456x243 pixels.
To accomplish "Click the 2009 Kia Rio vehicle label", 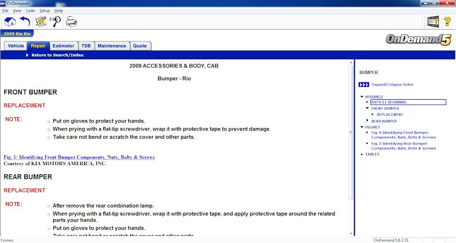I will point(17,34).
